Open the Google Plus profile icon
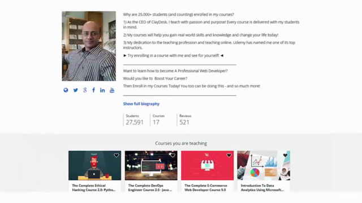 pos(85,90)
